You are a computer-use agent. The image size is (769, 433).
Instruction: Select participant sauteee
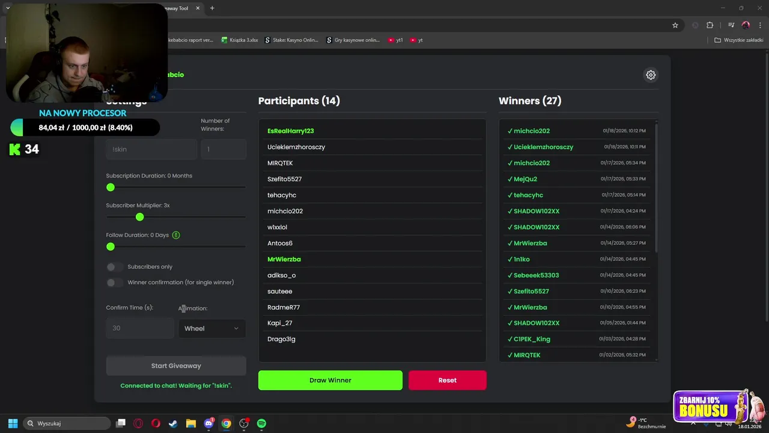pyautogui.click(x=372, y=291)
